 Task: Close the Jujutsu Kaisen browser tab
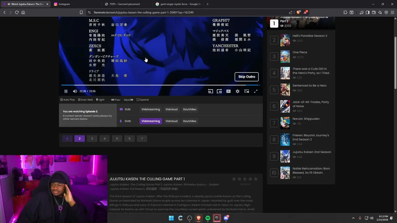(47, 4)
